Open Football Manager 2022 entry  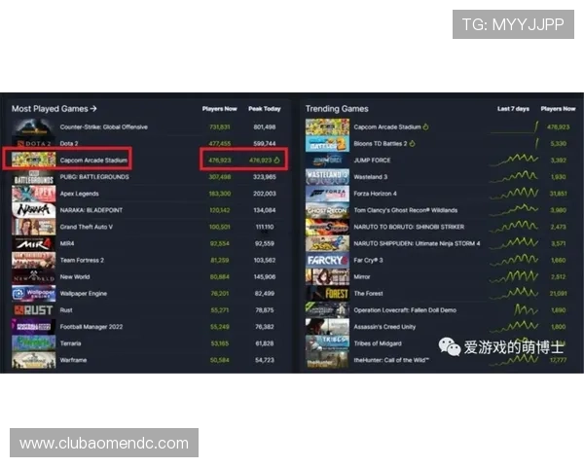click(90, 327)
